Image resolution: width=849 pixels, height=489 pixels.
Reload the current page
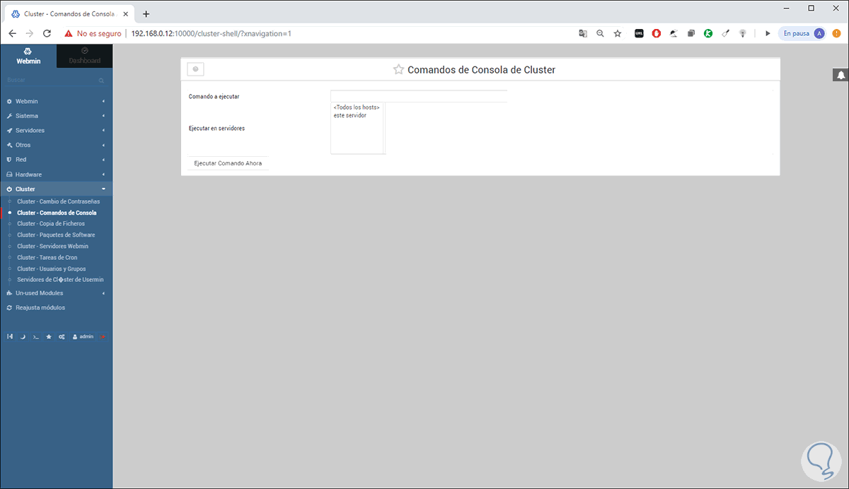pyautogui.click(x=47, y=33)
